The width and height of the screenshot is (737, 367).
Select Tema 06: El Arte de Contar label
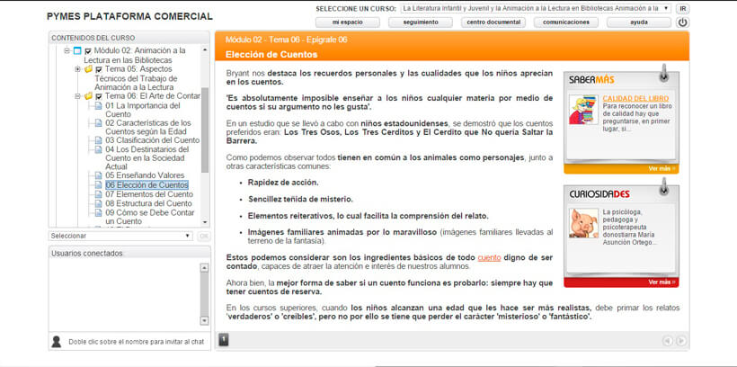coord(153,96)
